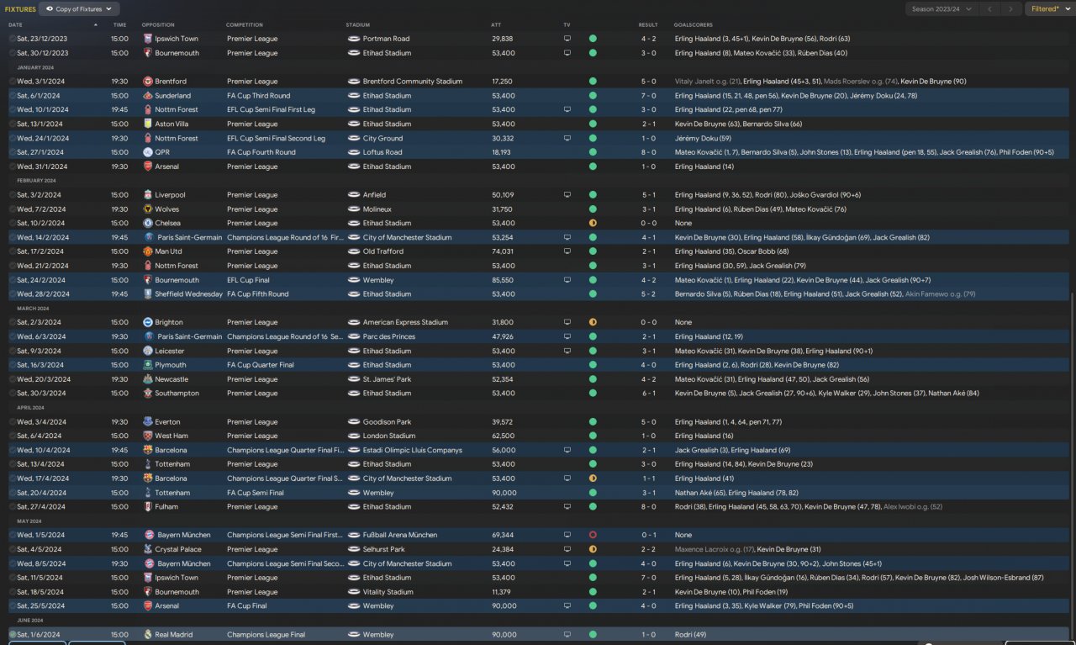The width and height of the screenshot is (1076, 645).
Task: Select the Arsenal FA Cup Final fixture date
Action: pos(40,606)
